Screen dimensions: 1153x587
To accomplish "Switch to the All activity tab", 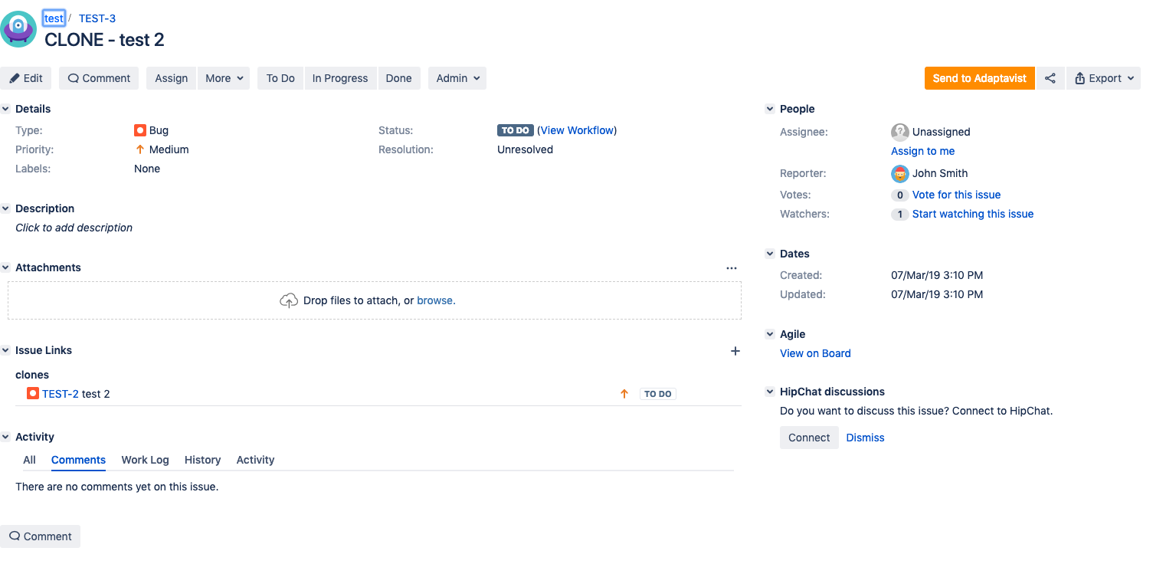I will pyautogui.click(x=29, y=460).
